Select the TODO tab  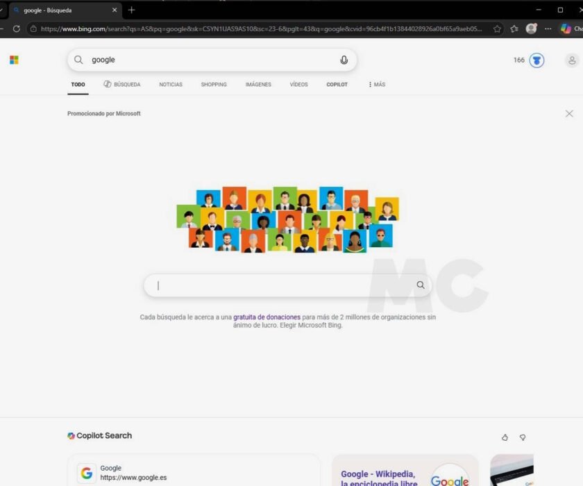click(x=78, y=85)
